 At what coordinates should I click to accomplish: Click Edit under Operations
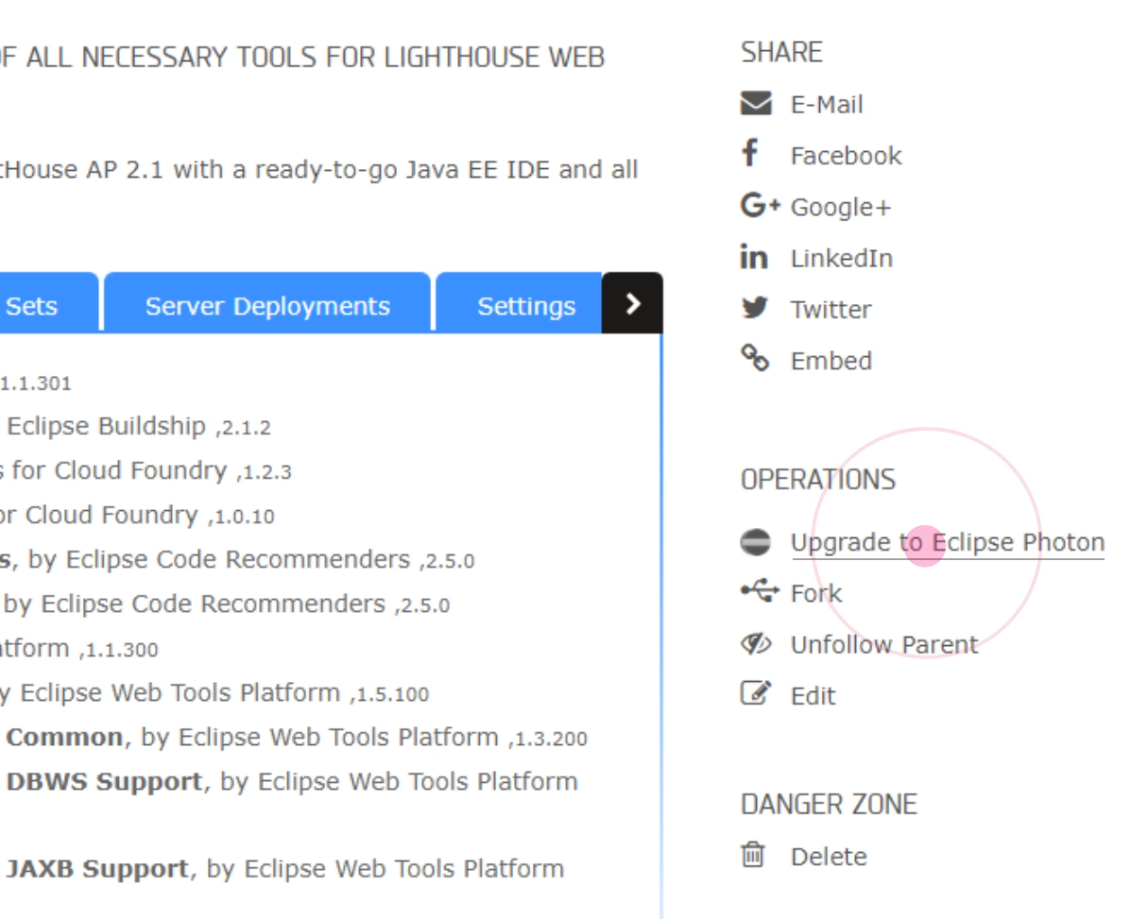(815, 696)
